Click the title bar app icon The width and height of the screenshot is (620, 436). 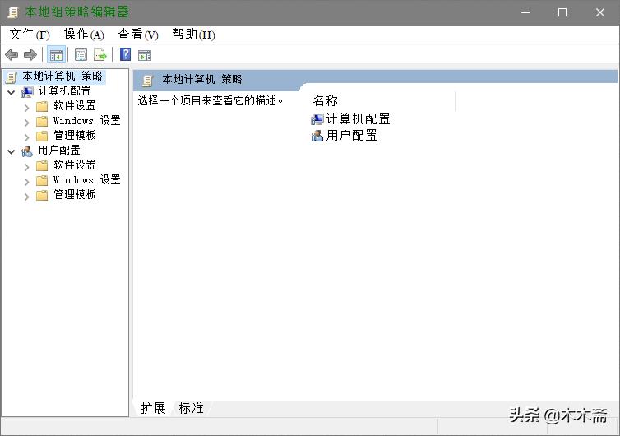tap(13, 12)
